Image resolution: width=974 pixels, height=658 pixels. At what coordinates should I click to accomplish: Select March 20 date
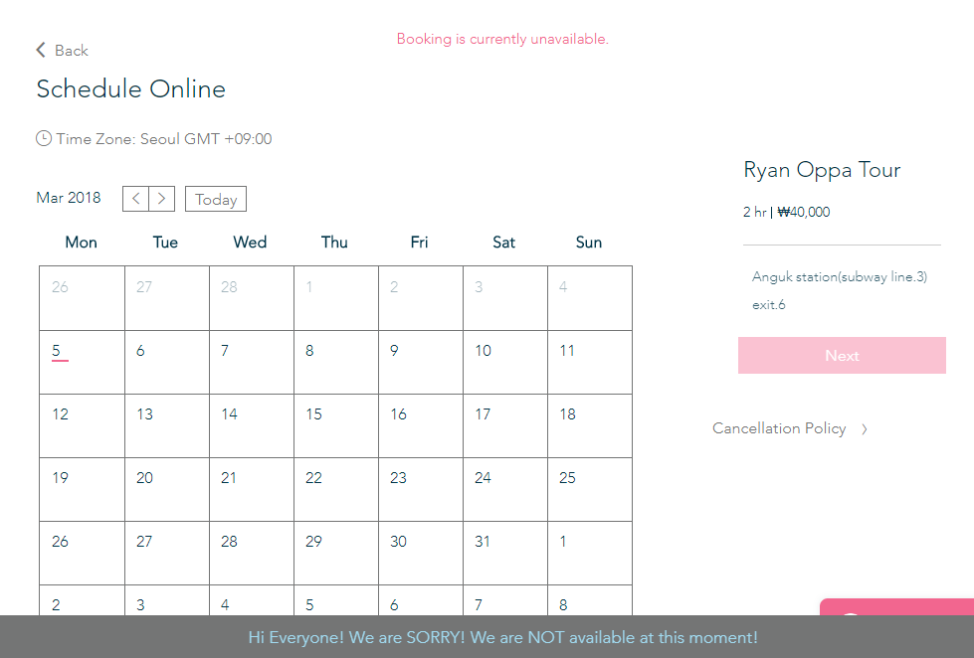tap(166, 489)
